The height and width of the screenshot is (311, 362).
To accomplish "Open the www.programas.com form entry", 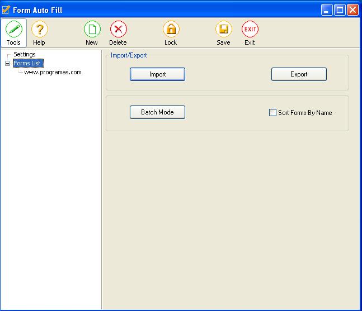I will [x=53, y=73].
